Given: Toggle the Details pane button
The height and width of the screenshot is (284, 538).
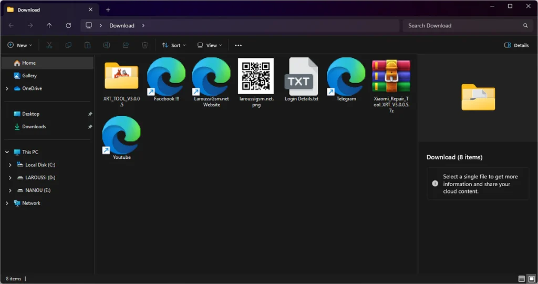Looking at the screenshot, I should pyautogui.click(x=516, y=45).
